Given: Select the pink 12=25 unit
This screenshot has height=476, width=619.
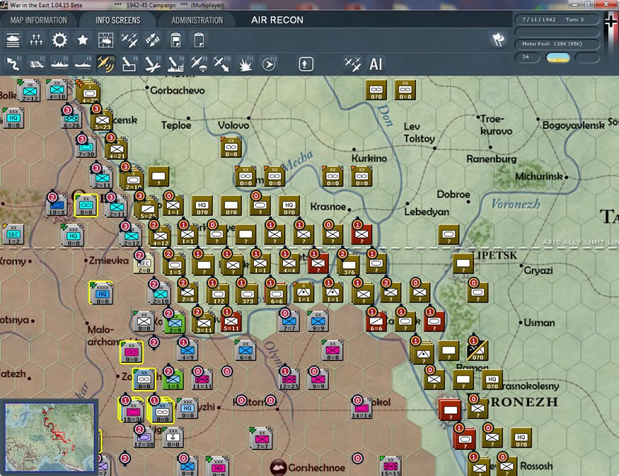Looking at the screenshot, I should (x=289, y=379).
